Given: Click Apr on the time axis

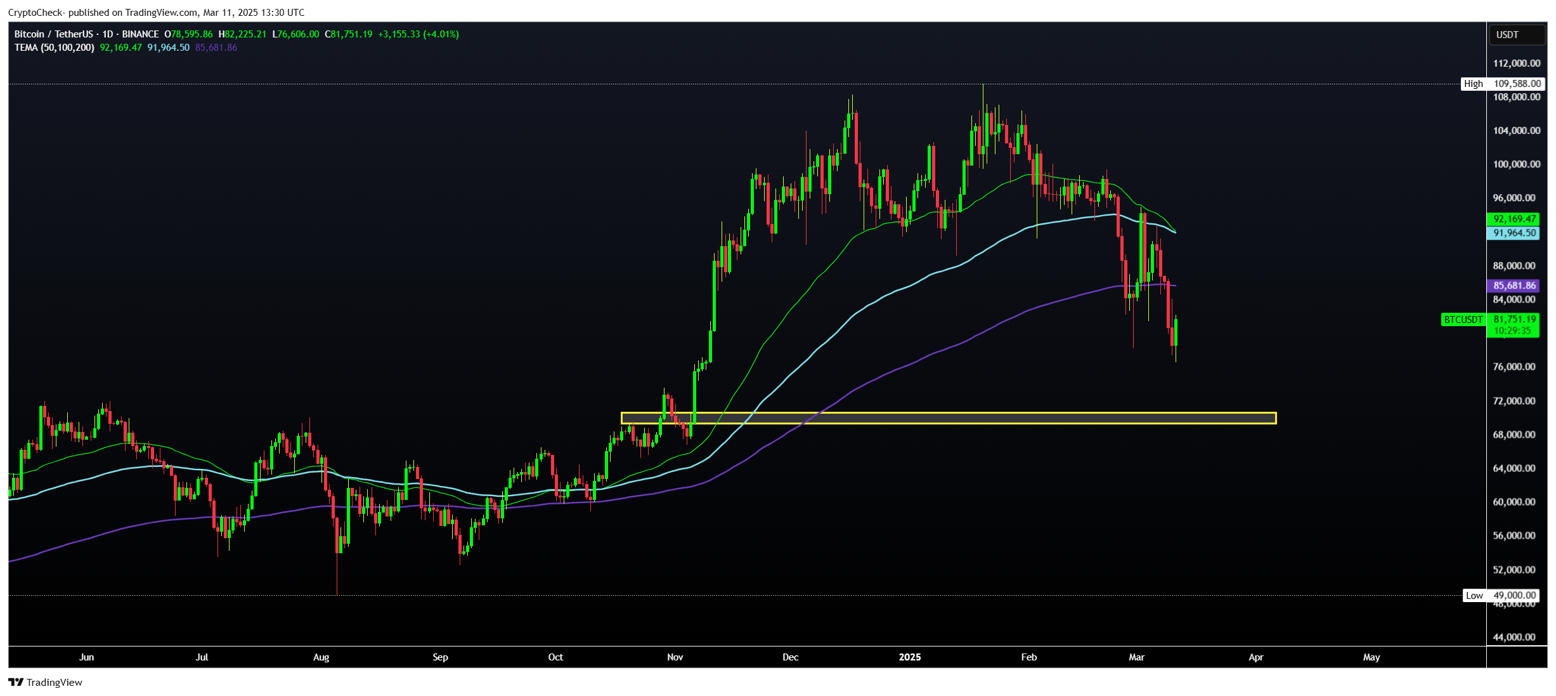Looking at the screenshot, I should point(1255,657).
